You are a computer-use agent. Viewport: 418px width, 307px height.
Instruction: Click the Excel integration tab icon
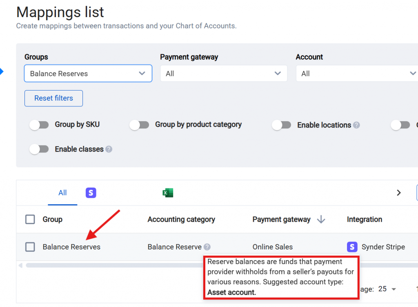point(167,193)
